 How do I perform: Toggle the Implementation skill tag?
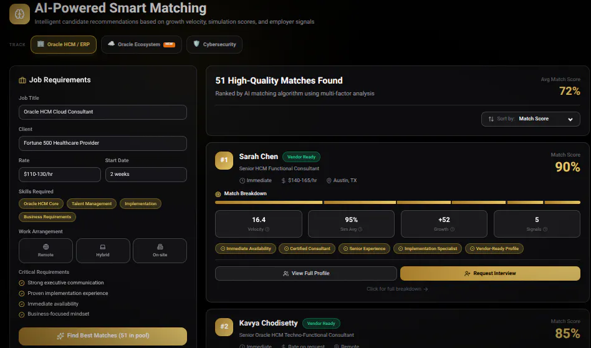(x=141, y=203)
